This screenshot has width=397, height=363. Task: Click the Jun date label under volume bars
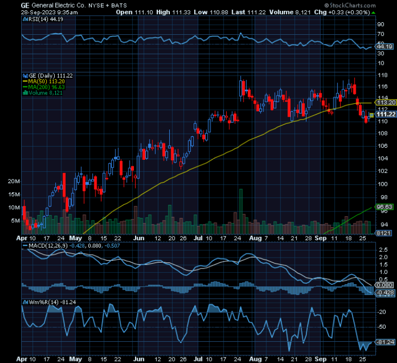(x=139, y=239)
